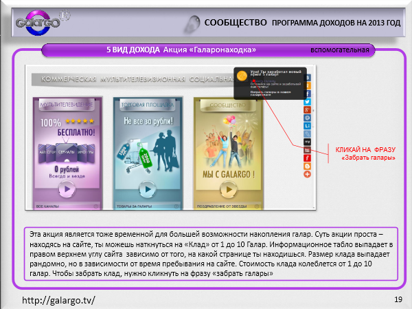The height and width of the screenshot is (309, 412).
Task: Share via the orange Blogger icon
Action: pyautogui.click(x=308, y=167)
